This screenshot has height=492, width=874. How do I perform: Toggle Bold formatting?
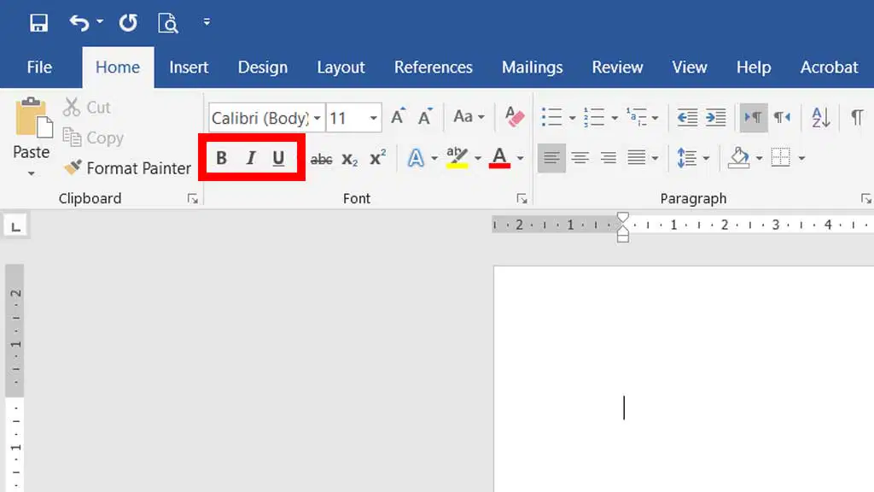(221, 158)
